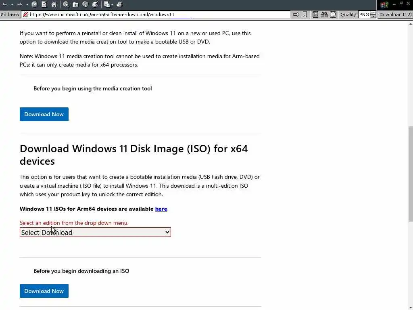Open the Forward history dropdown arrow
Viewport: 413px width, 310px height.
coord(27,4)
